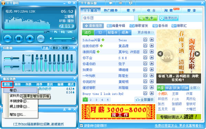Image resolution: width=206 pixels, height=129 pixels.
Task: Click forward arrow in 千千音乐窗 title bar
Action: 121,3
